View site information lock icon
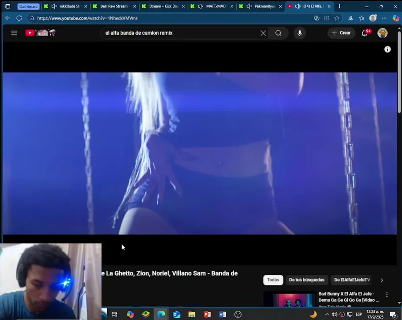Screen dimensions: 402x320 (32, 18)
